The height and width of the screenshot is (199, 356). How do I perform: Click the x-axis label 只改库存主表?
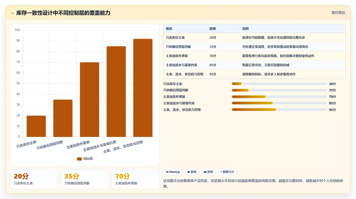coord(26,144)
